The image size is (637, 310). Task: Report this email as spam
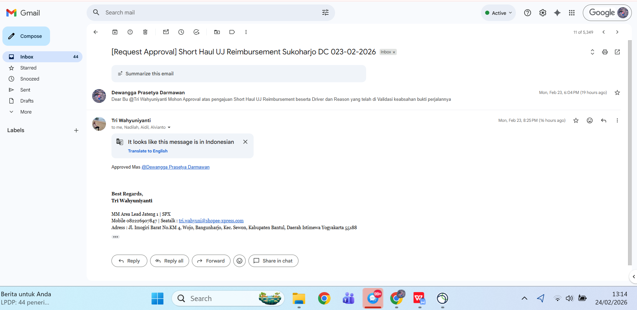(x=130, y=32)
